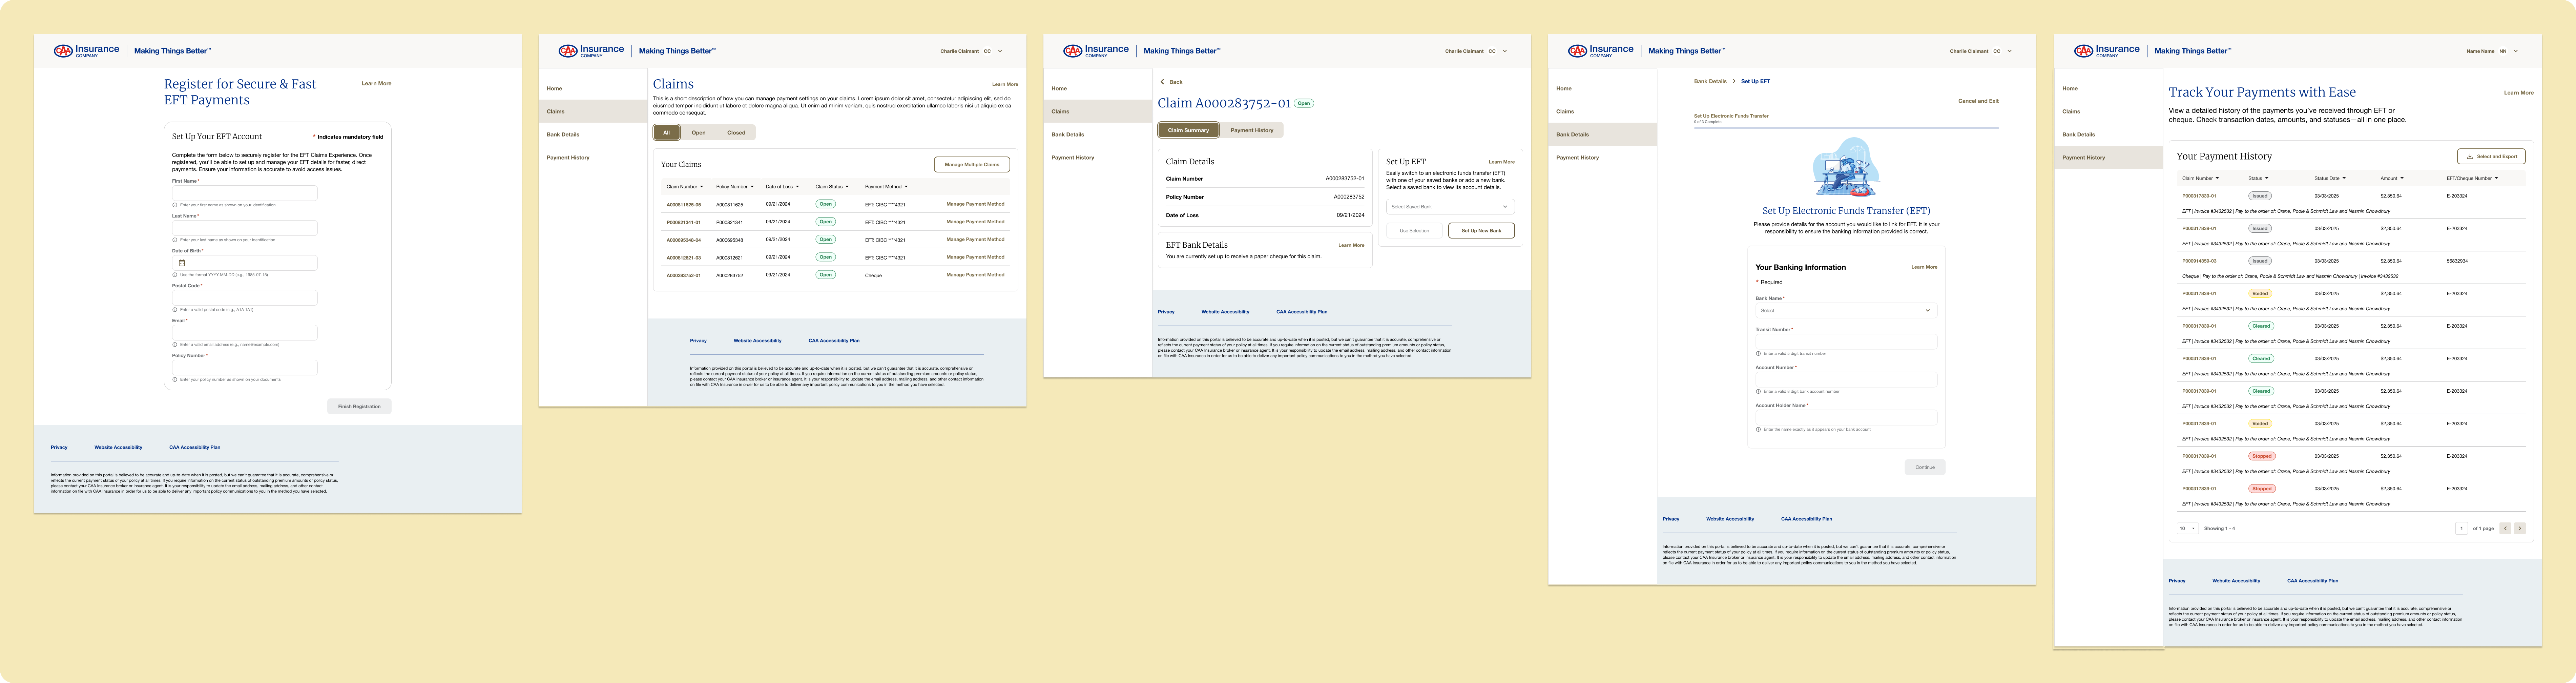This screenshot has height=683, width=2576.
Task: Open the Charlie Claimant user menu on the Claims page
Action: tap(971, 51)
